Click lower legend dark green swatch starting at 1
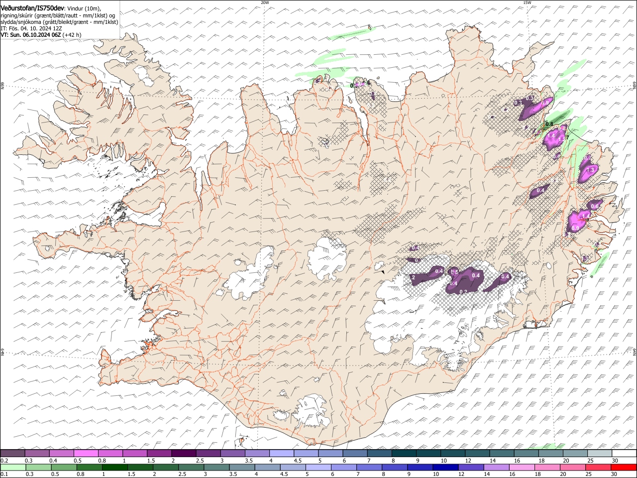Screen dimensions: 637x478 click(x=115, y=468)
